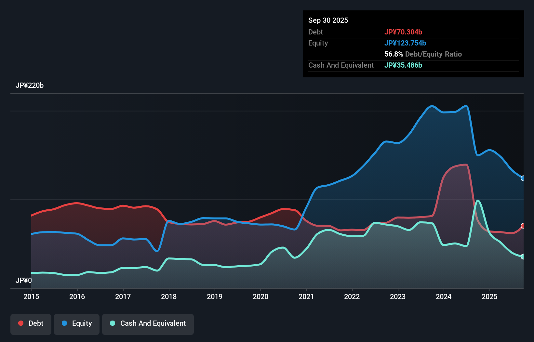Toggle the Debt series legend button
This screenshot has height=342, width=534.
coord(31,324)
